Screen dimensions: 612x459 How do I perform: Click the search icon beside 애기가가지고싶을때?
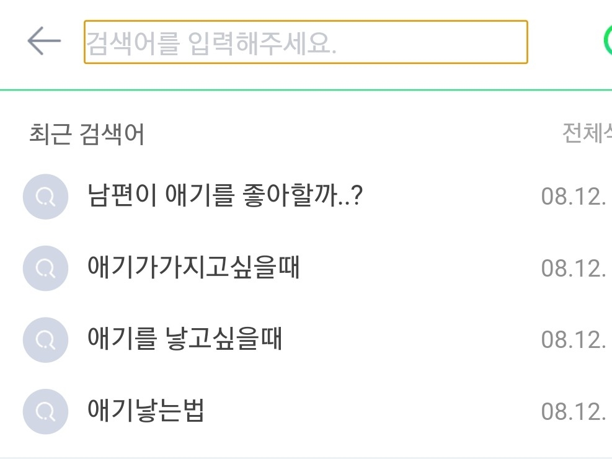tap(45, 268)
